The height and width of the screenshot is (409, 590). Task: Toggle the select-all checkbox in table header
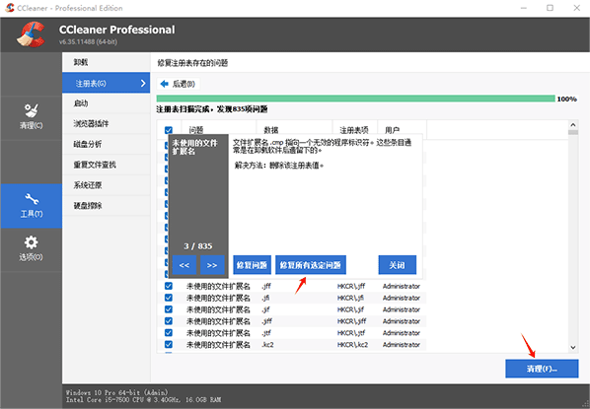(x=169, y=130)
